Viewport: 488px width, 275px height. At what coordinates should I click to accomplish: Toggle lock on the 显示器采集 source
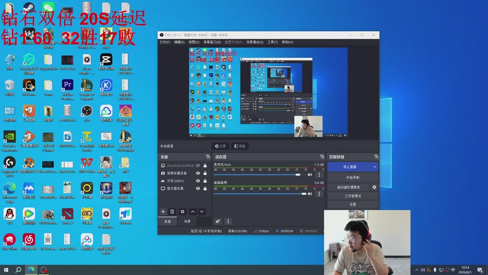tap(205, 188)
